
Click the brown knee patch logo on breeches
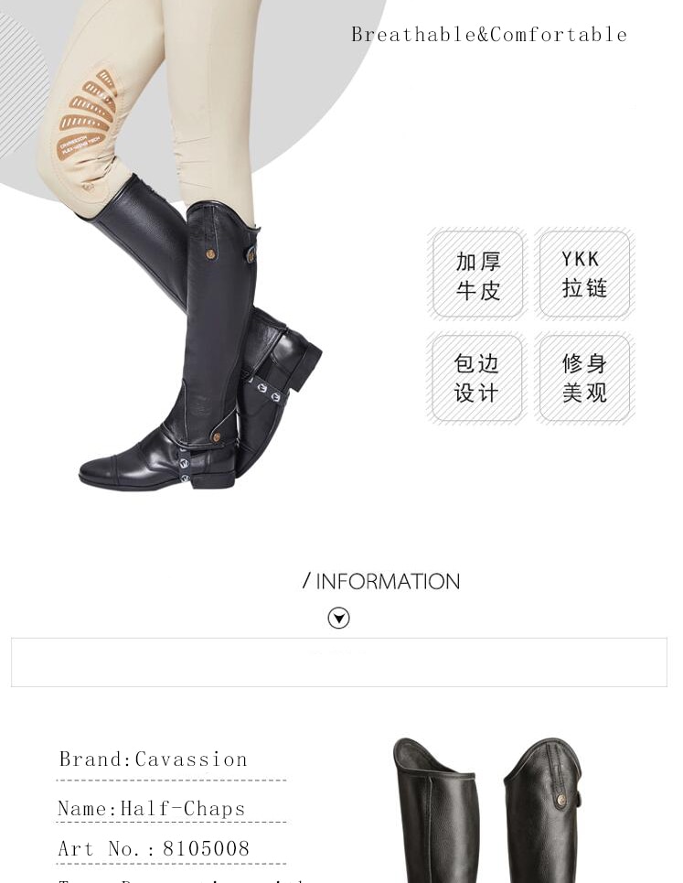click(87, 116)
